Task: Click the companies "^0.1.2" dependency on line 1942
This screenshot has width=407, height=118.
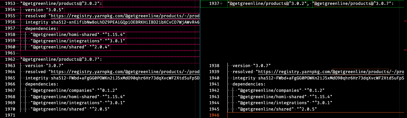Action: 282,90
